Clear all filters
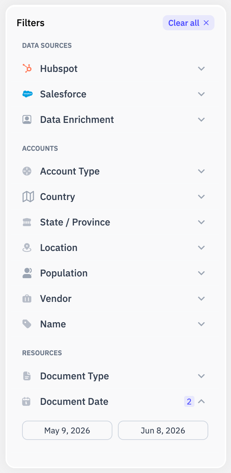 189,23
